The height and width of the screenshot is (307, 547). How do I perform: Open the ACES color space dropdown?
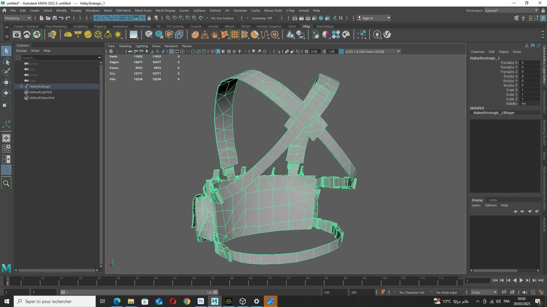(372, 51)
